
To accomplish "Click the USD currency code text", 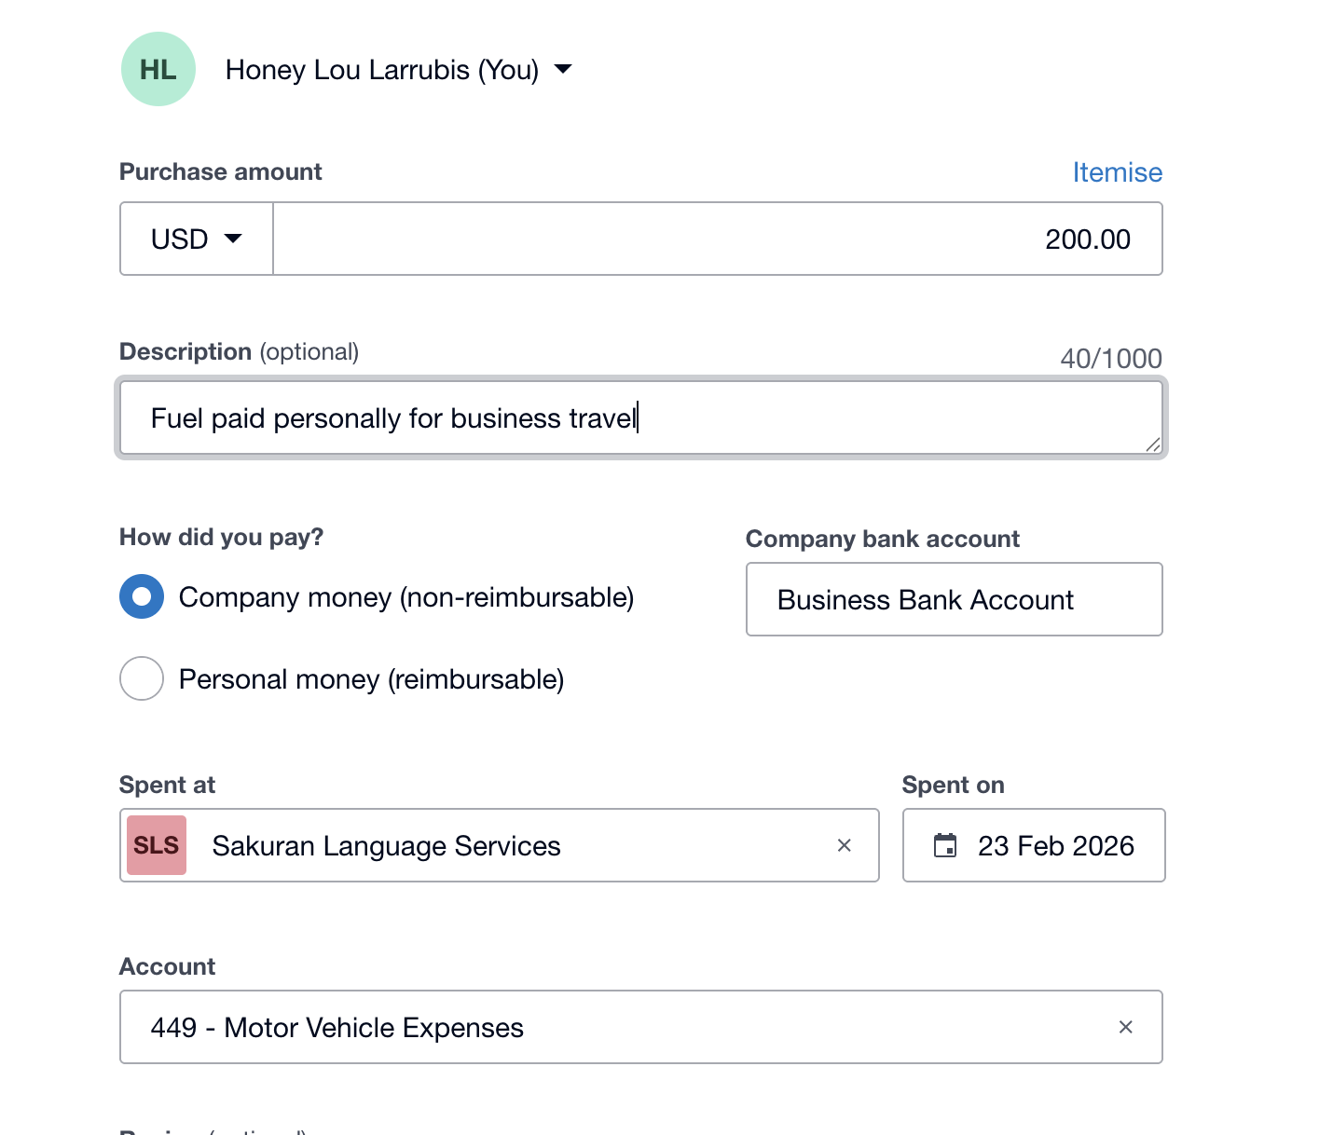I will [x=179, y=239].
